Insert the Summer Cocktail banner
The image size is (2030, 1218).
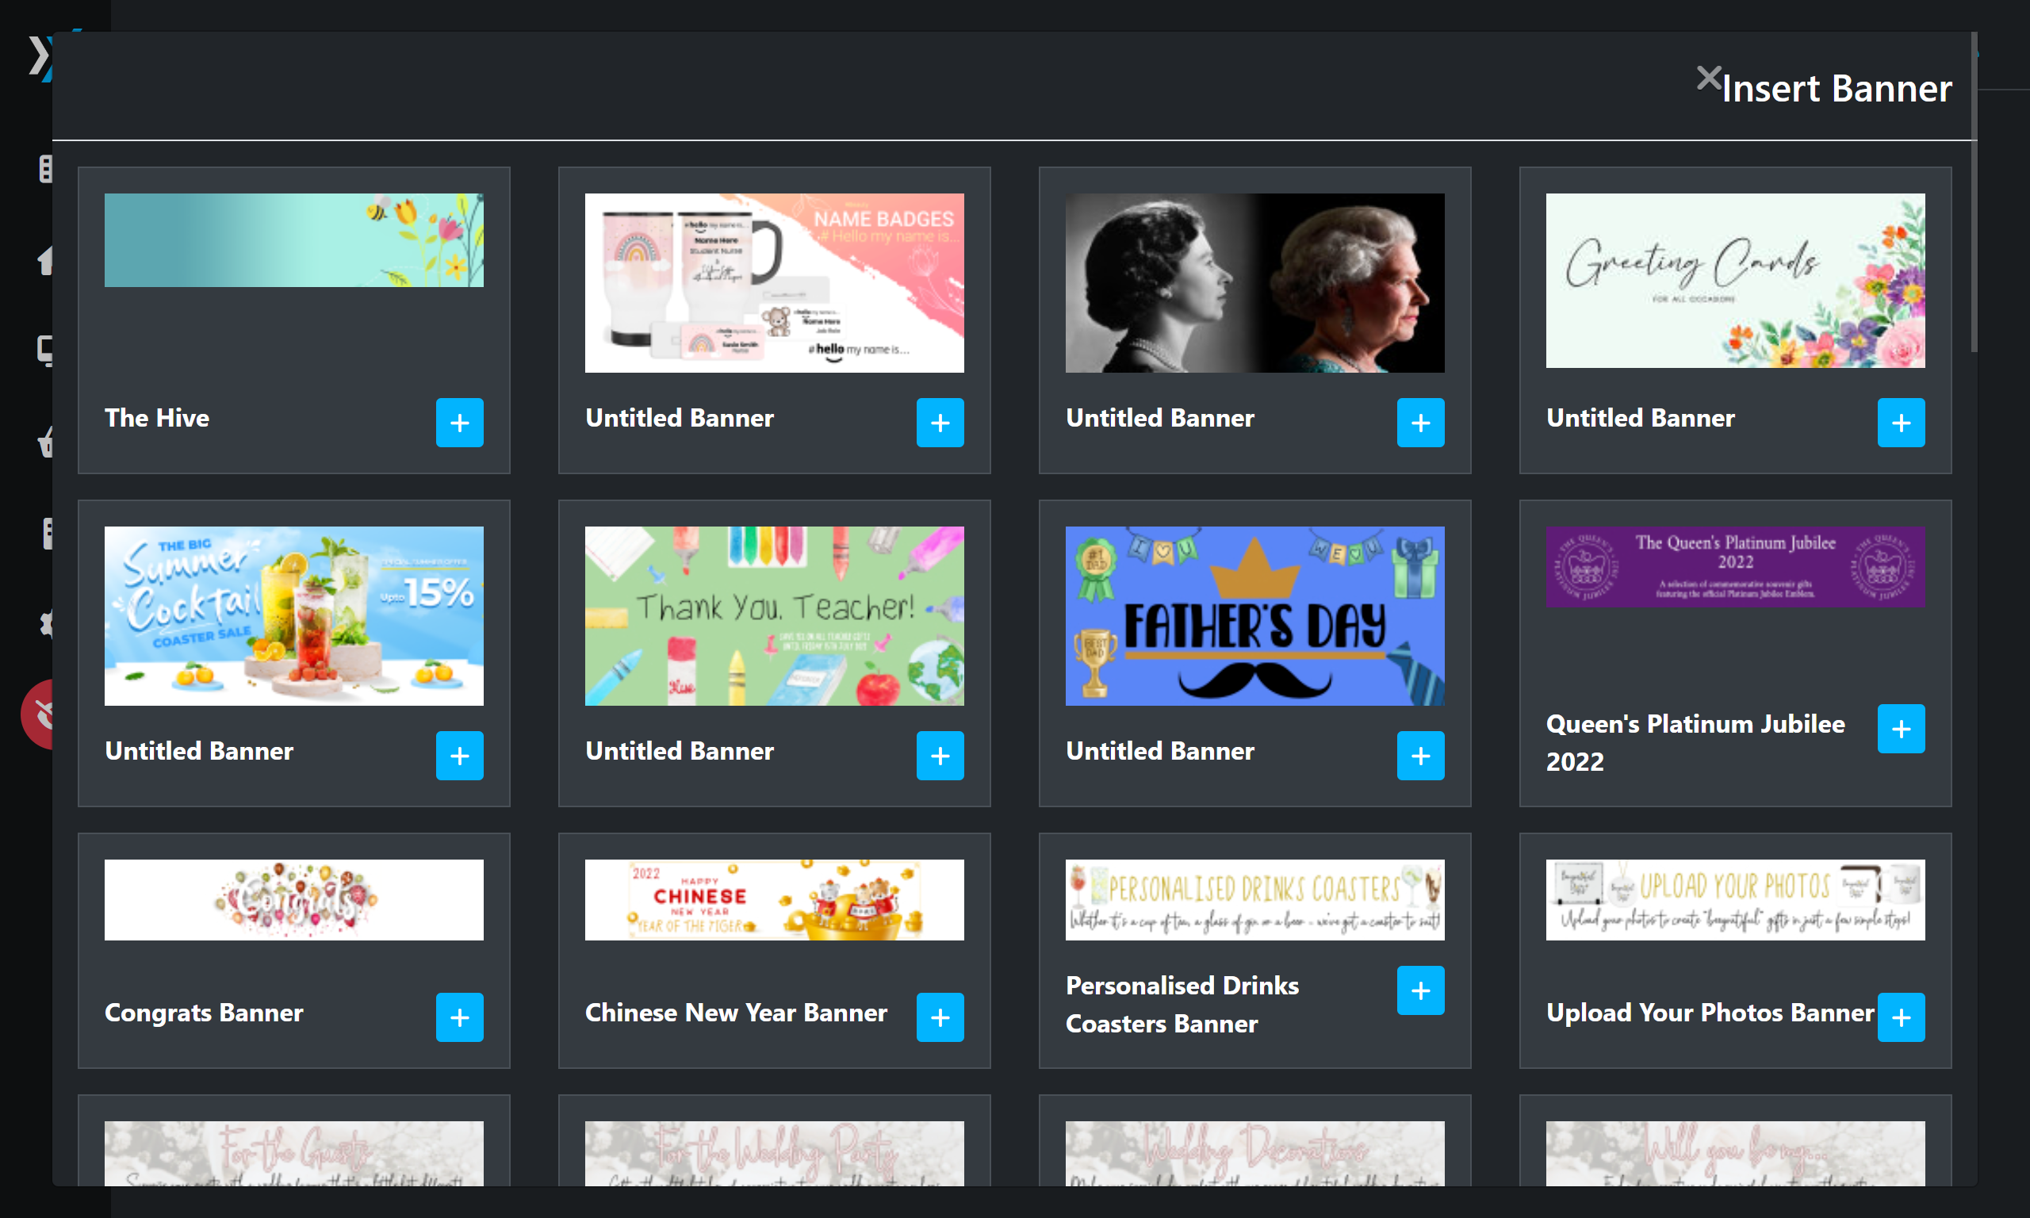pos(459,755)
